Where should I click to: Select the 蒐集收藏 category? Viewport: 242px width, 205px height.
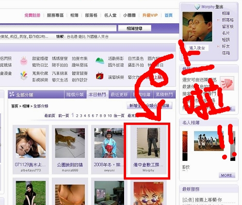40,73
